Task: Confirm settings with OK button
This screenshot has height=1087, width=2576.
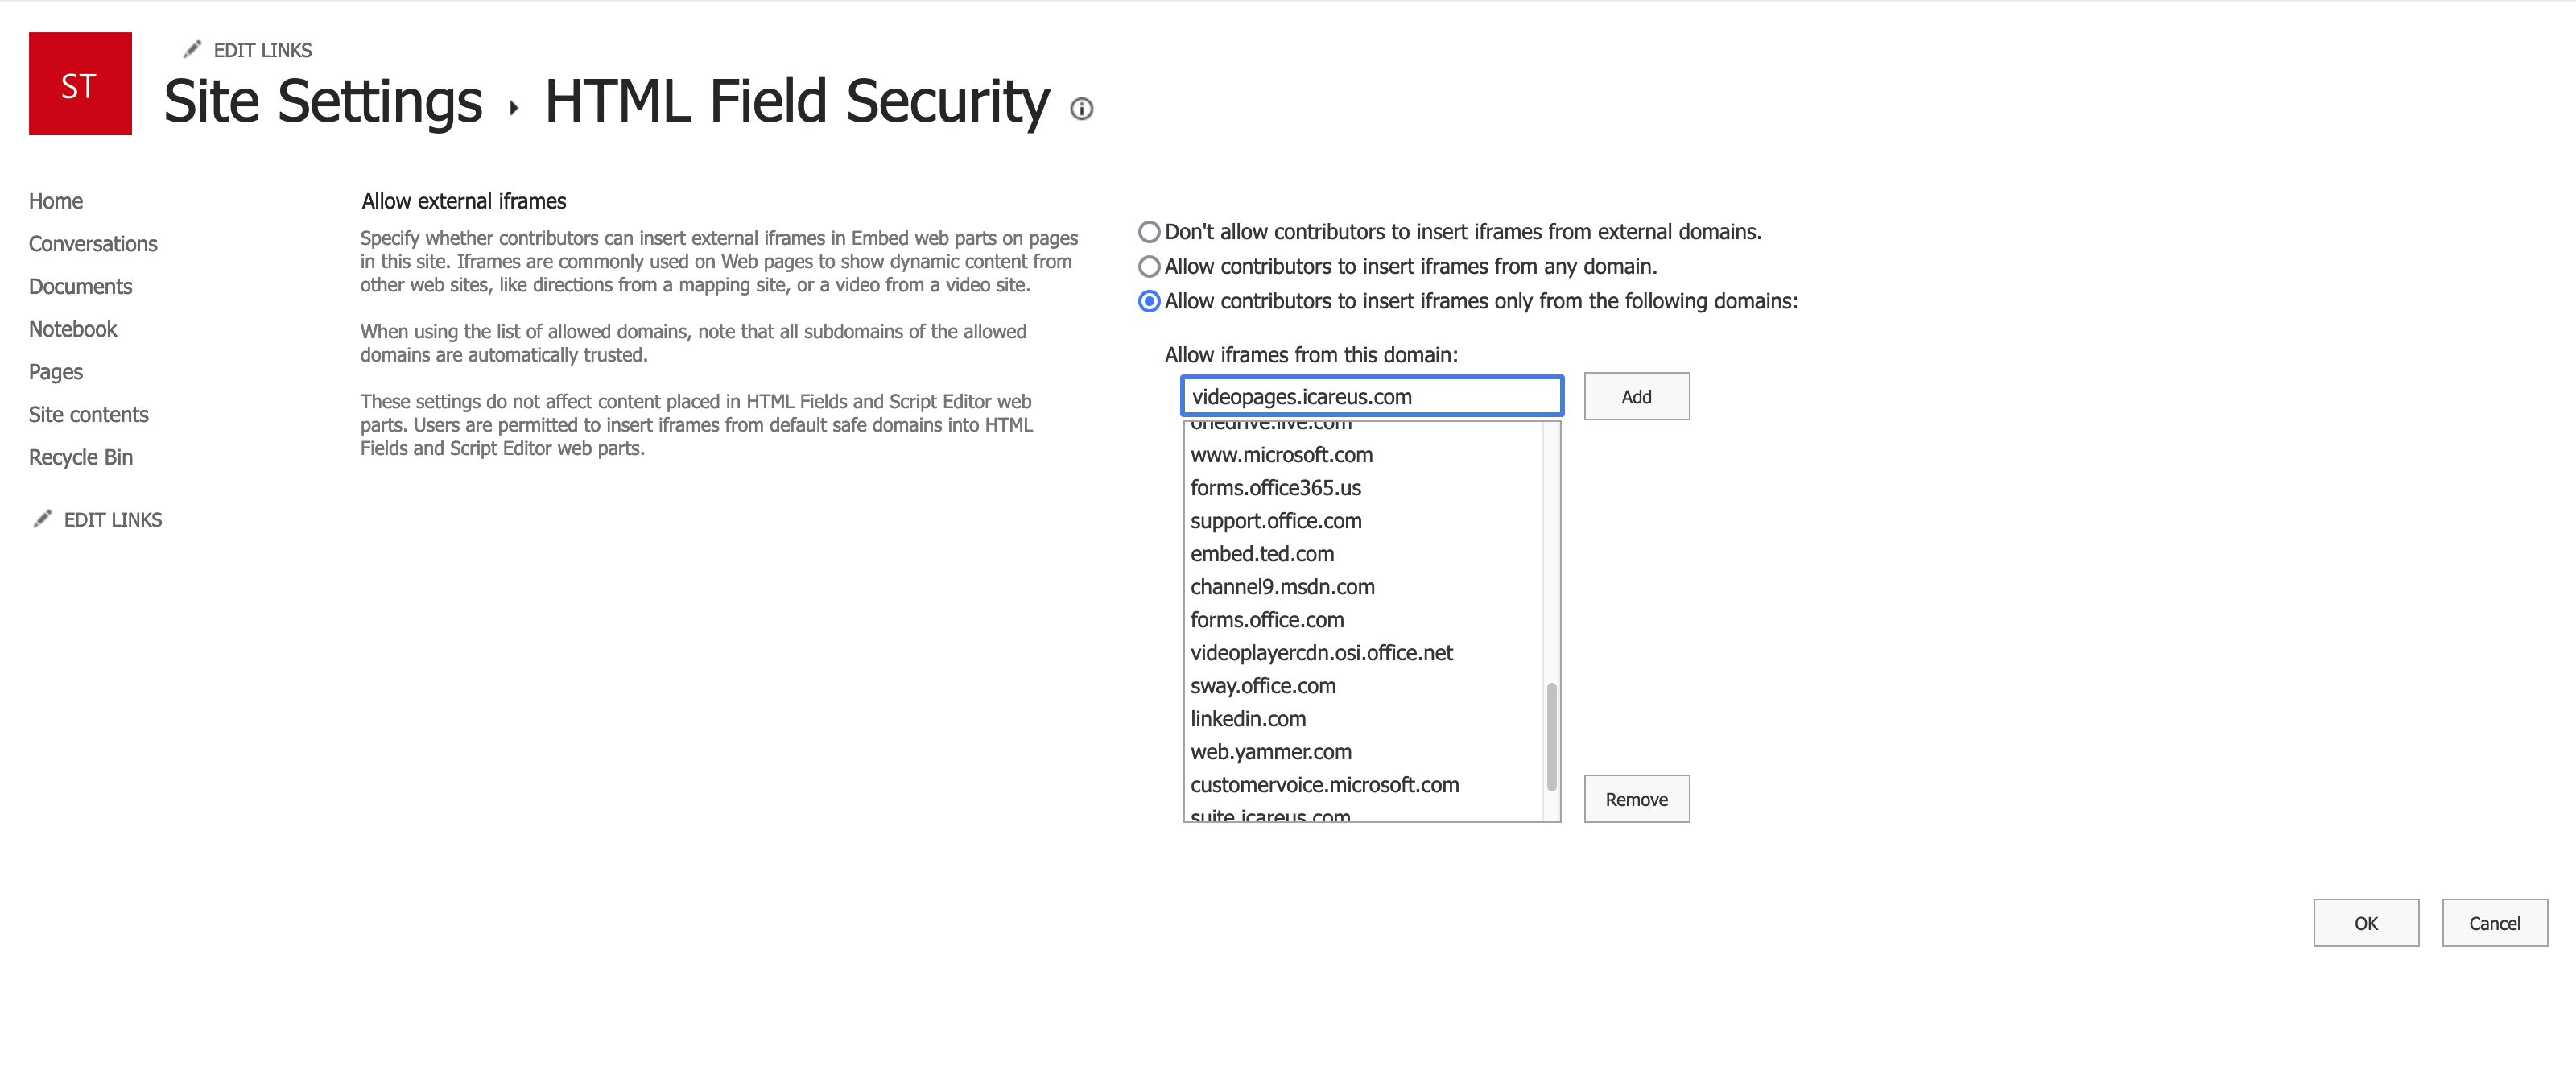Action: click(2365, 923)
